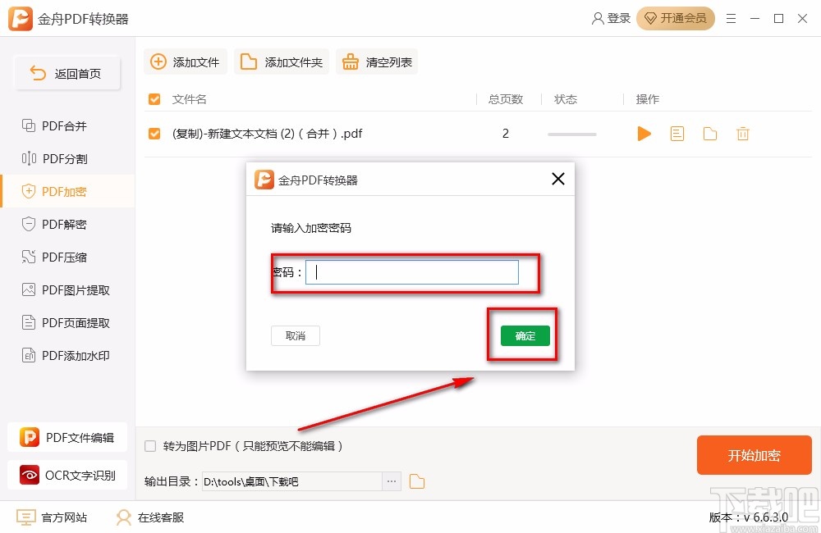Toggle the select-all checkbox beside 文件名
Screen dimensions: 821x533
pyautogui.click(x=154, y=98)
